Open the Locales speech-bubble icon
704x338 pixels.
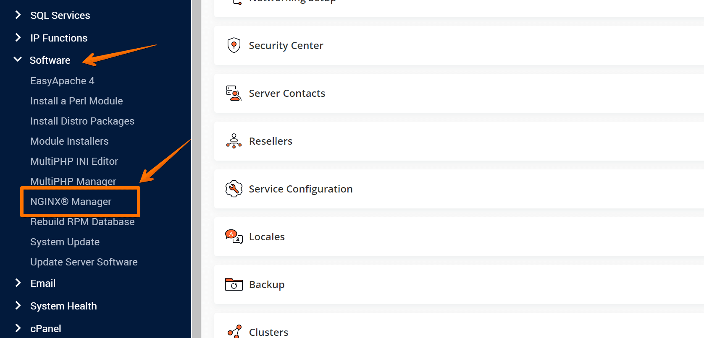[234, 237]
